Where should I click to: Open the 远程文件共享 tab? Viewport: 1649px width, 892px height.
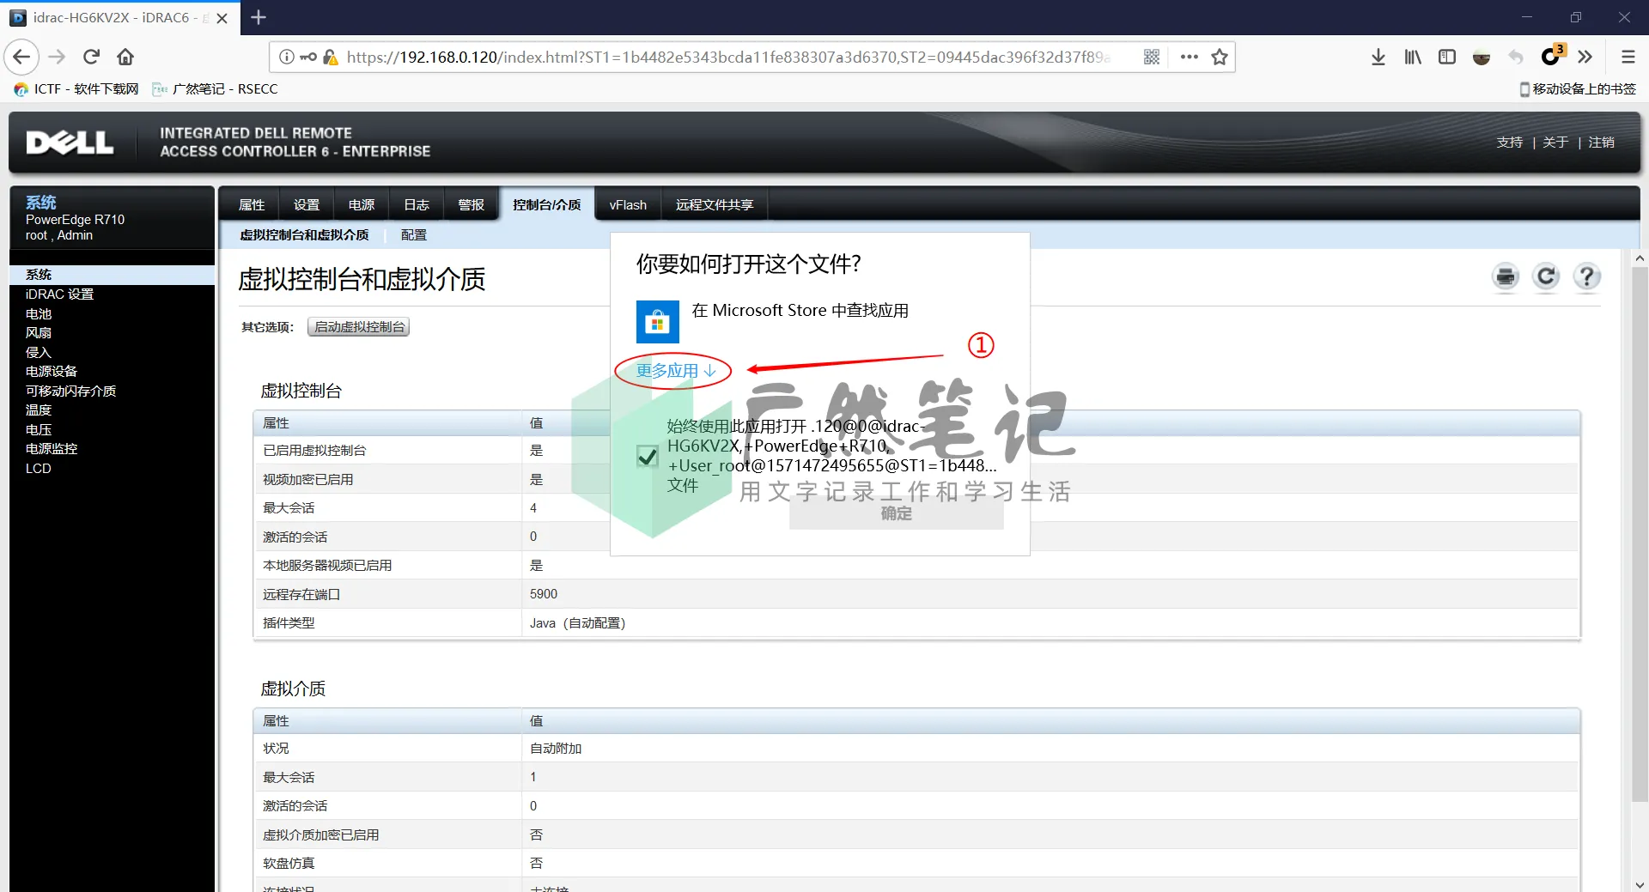pos(715,205)
